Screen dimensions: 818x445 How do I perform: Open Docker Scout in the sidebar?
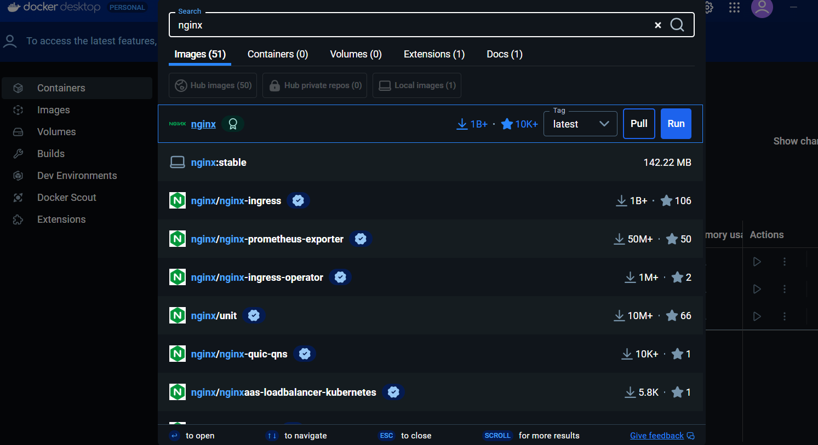click(x=66, y=198)
